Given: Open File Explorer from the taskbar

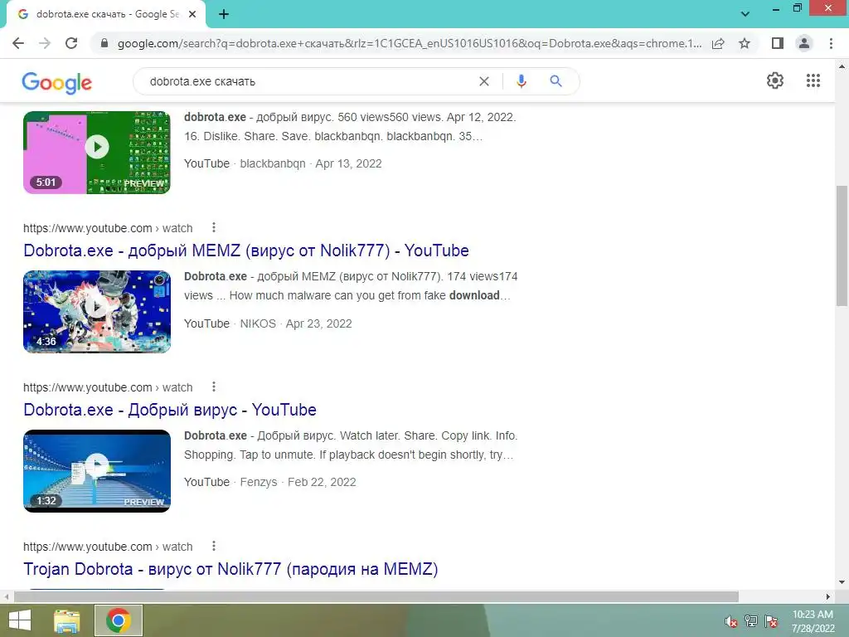Looking at the screenshot, I should point(67,620).
